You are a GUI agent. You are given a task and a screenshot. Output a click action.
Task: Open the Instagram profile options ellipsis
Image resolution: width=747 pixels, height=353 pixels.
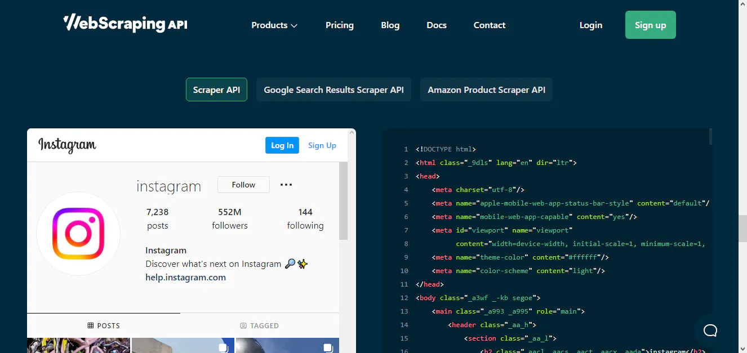click(x=286, y=185)
